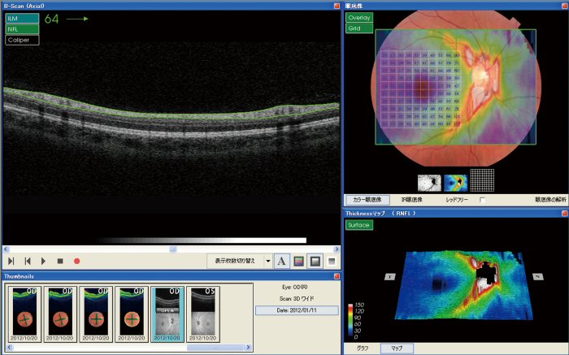
Task: Toggle the Overlay button on the fundus image
Action: coord(358,17)
